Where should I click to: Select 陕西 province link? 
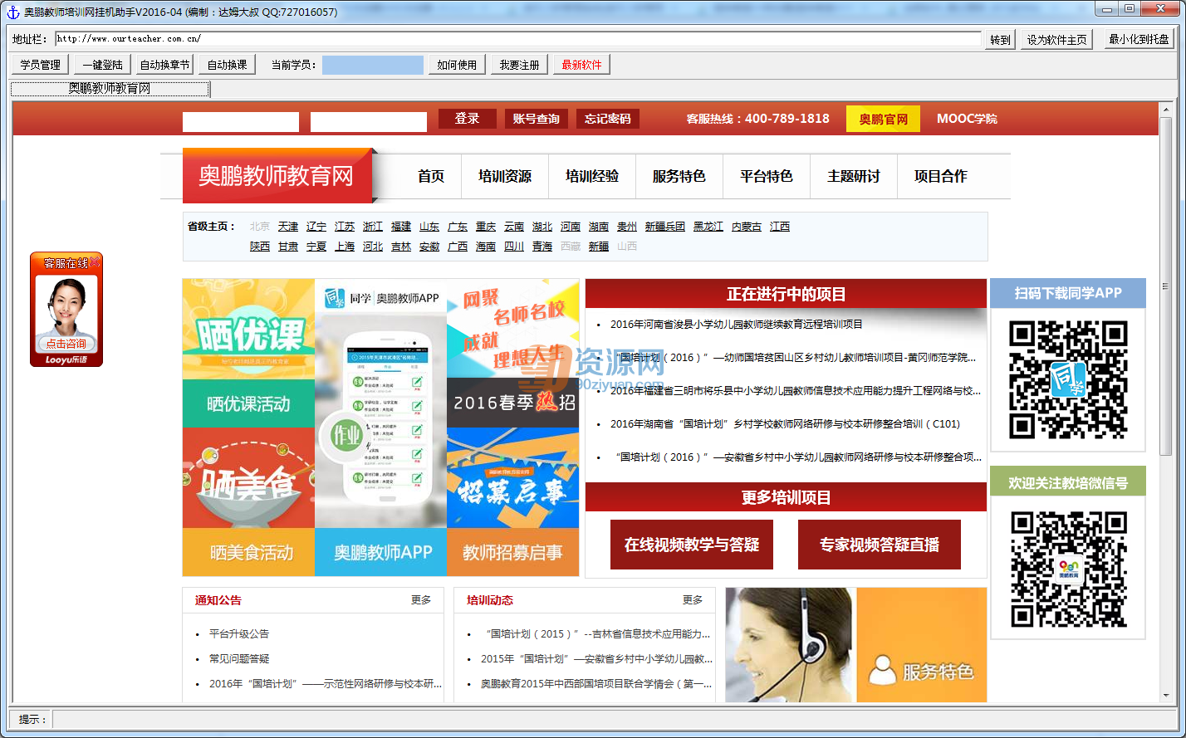(x=260, y=247)
